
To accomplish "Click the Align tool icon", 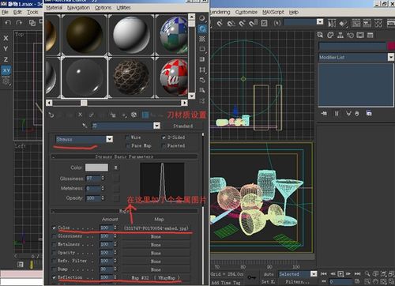I will [343, 24].
